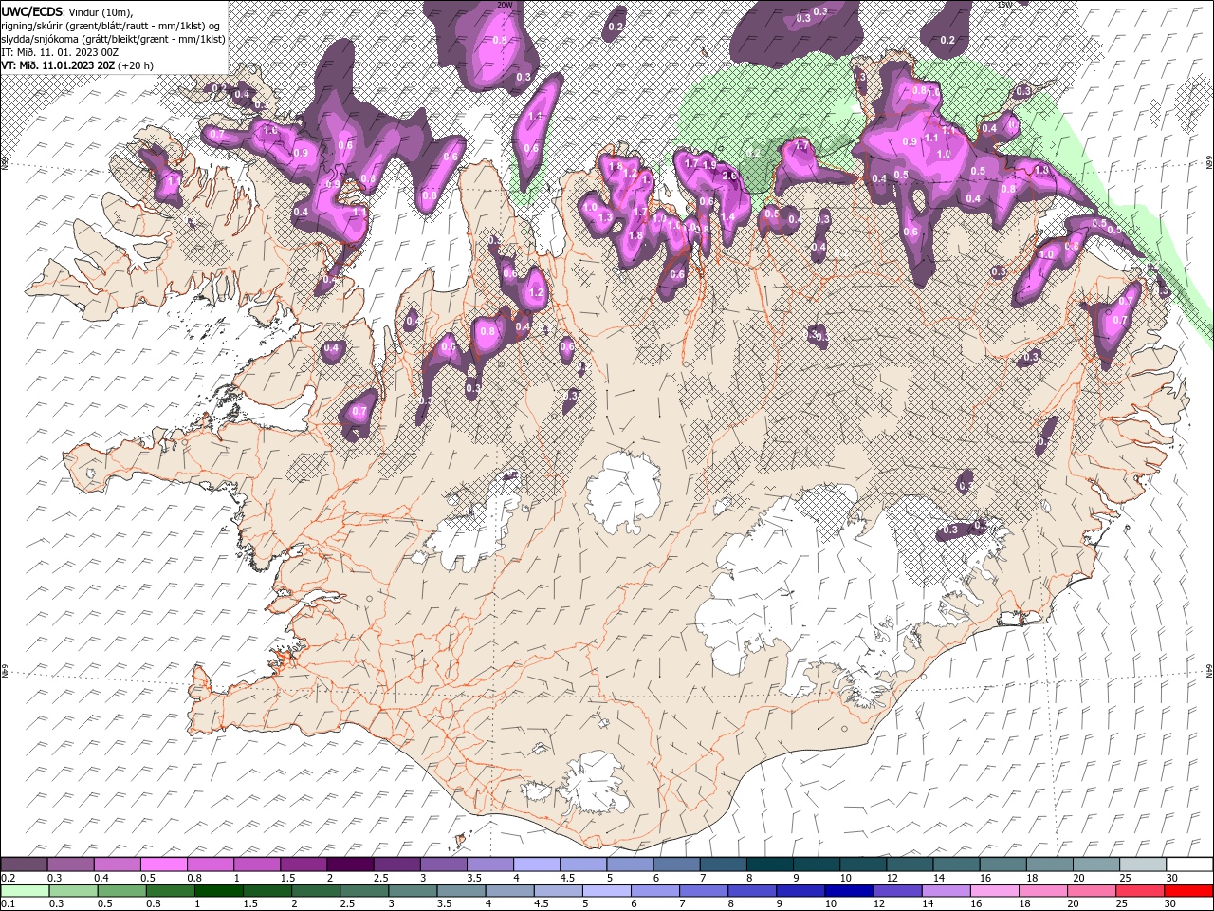Click the '16' label in the upper legend row

(x=985, y=878)
